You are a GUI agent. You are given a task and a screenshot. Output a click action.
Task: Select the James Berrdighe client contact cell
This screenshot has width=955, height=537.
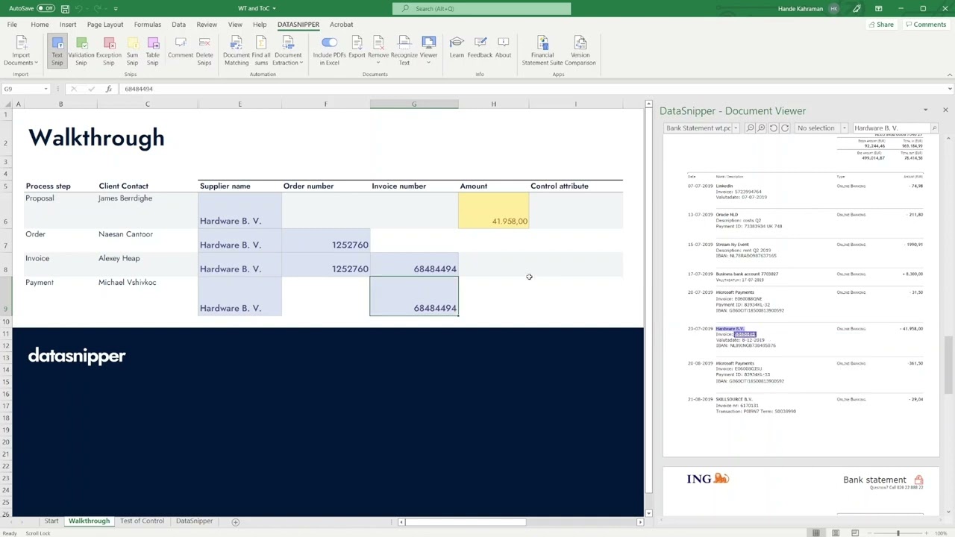[147, 210]
